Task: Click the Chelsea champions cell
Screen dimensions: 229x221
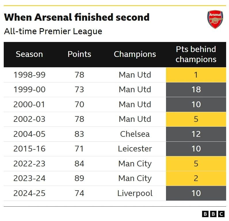Action: point(135,134)
